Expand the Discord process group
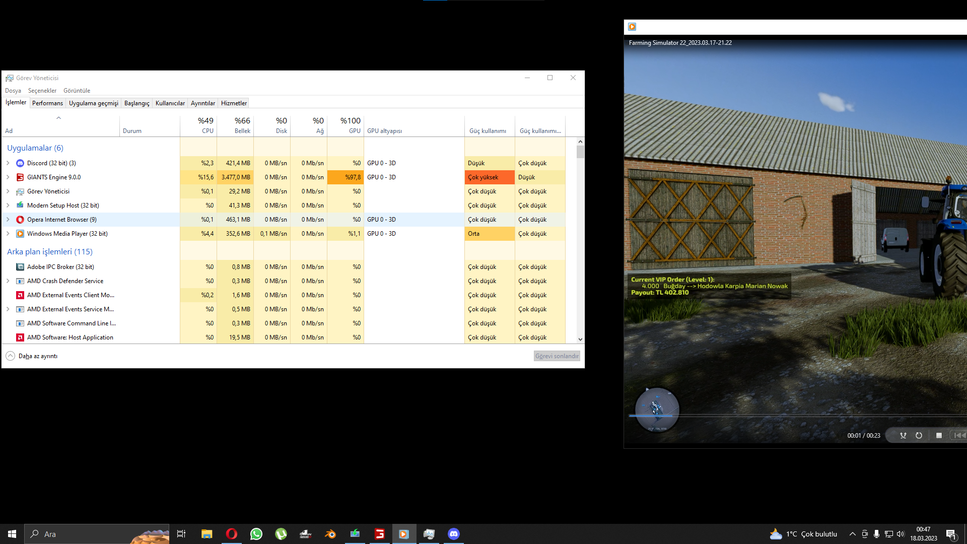 [8, 163]
